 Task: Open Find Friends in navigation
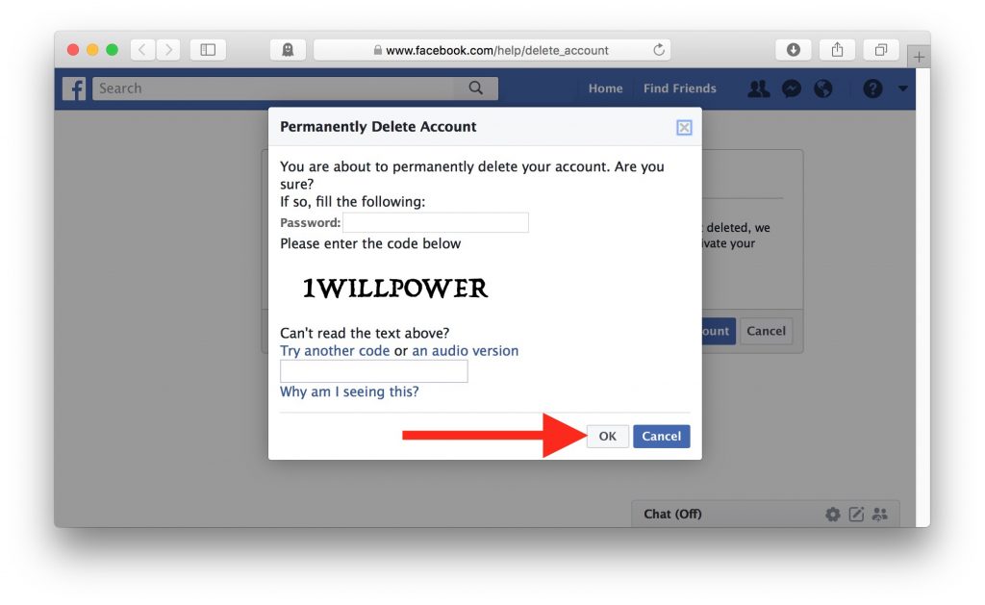(x=680, y=88)
